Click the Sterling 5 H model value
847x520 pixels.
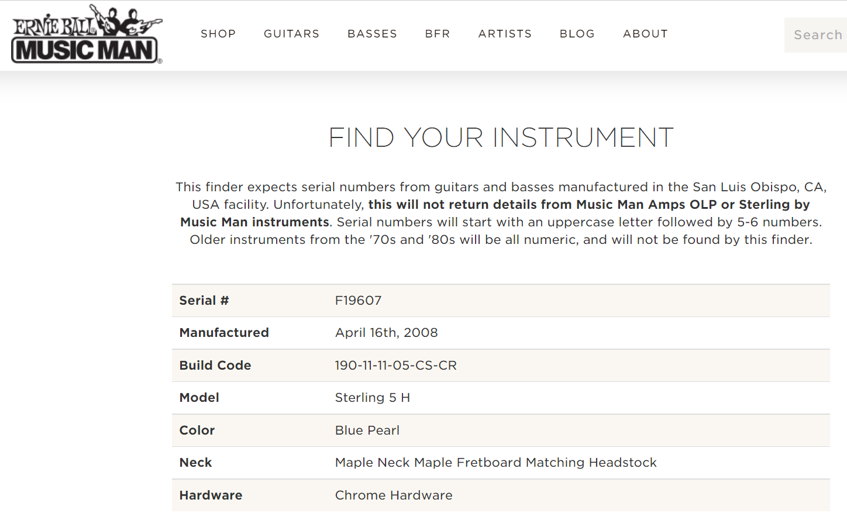[x=373, y=398]
